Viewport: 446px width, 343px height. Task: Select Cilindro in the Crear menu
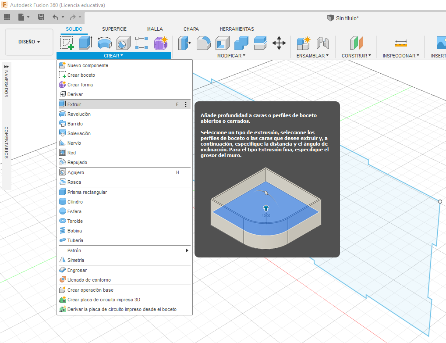124,202
